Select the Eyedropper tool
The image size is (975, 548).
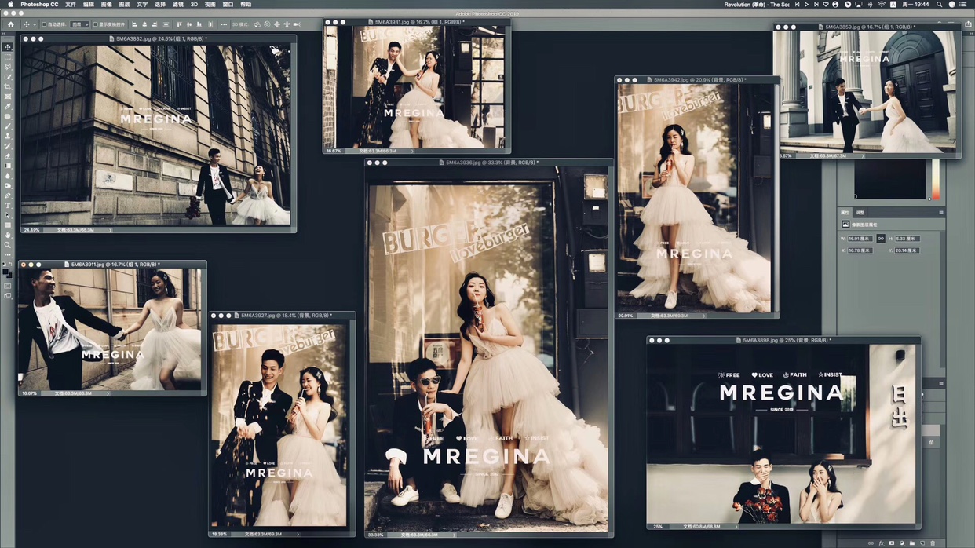(8, 106)
